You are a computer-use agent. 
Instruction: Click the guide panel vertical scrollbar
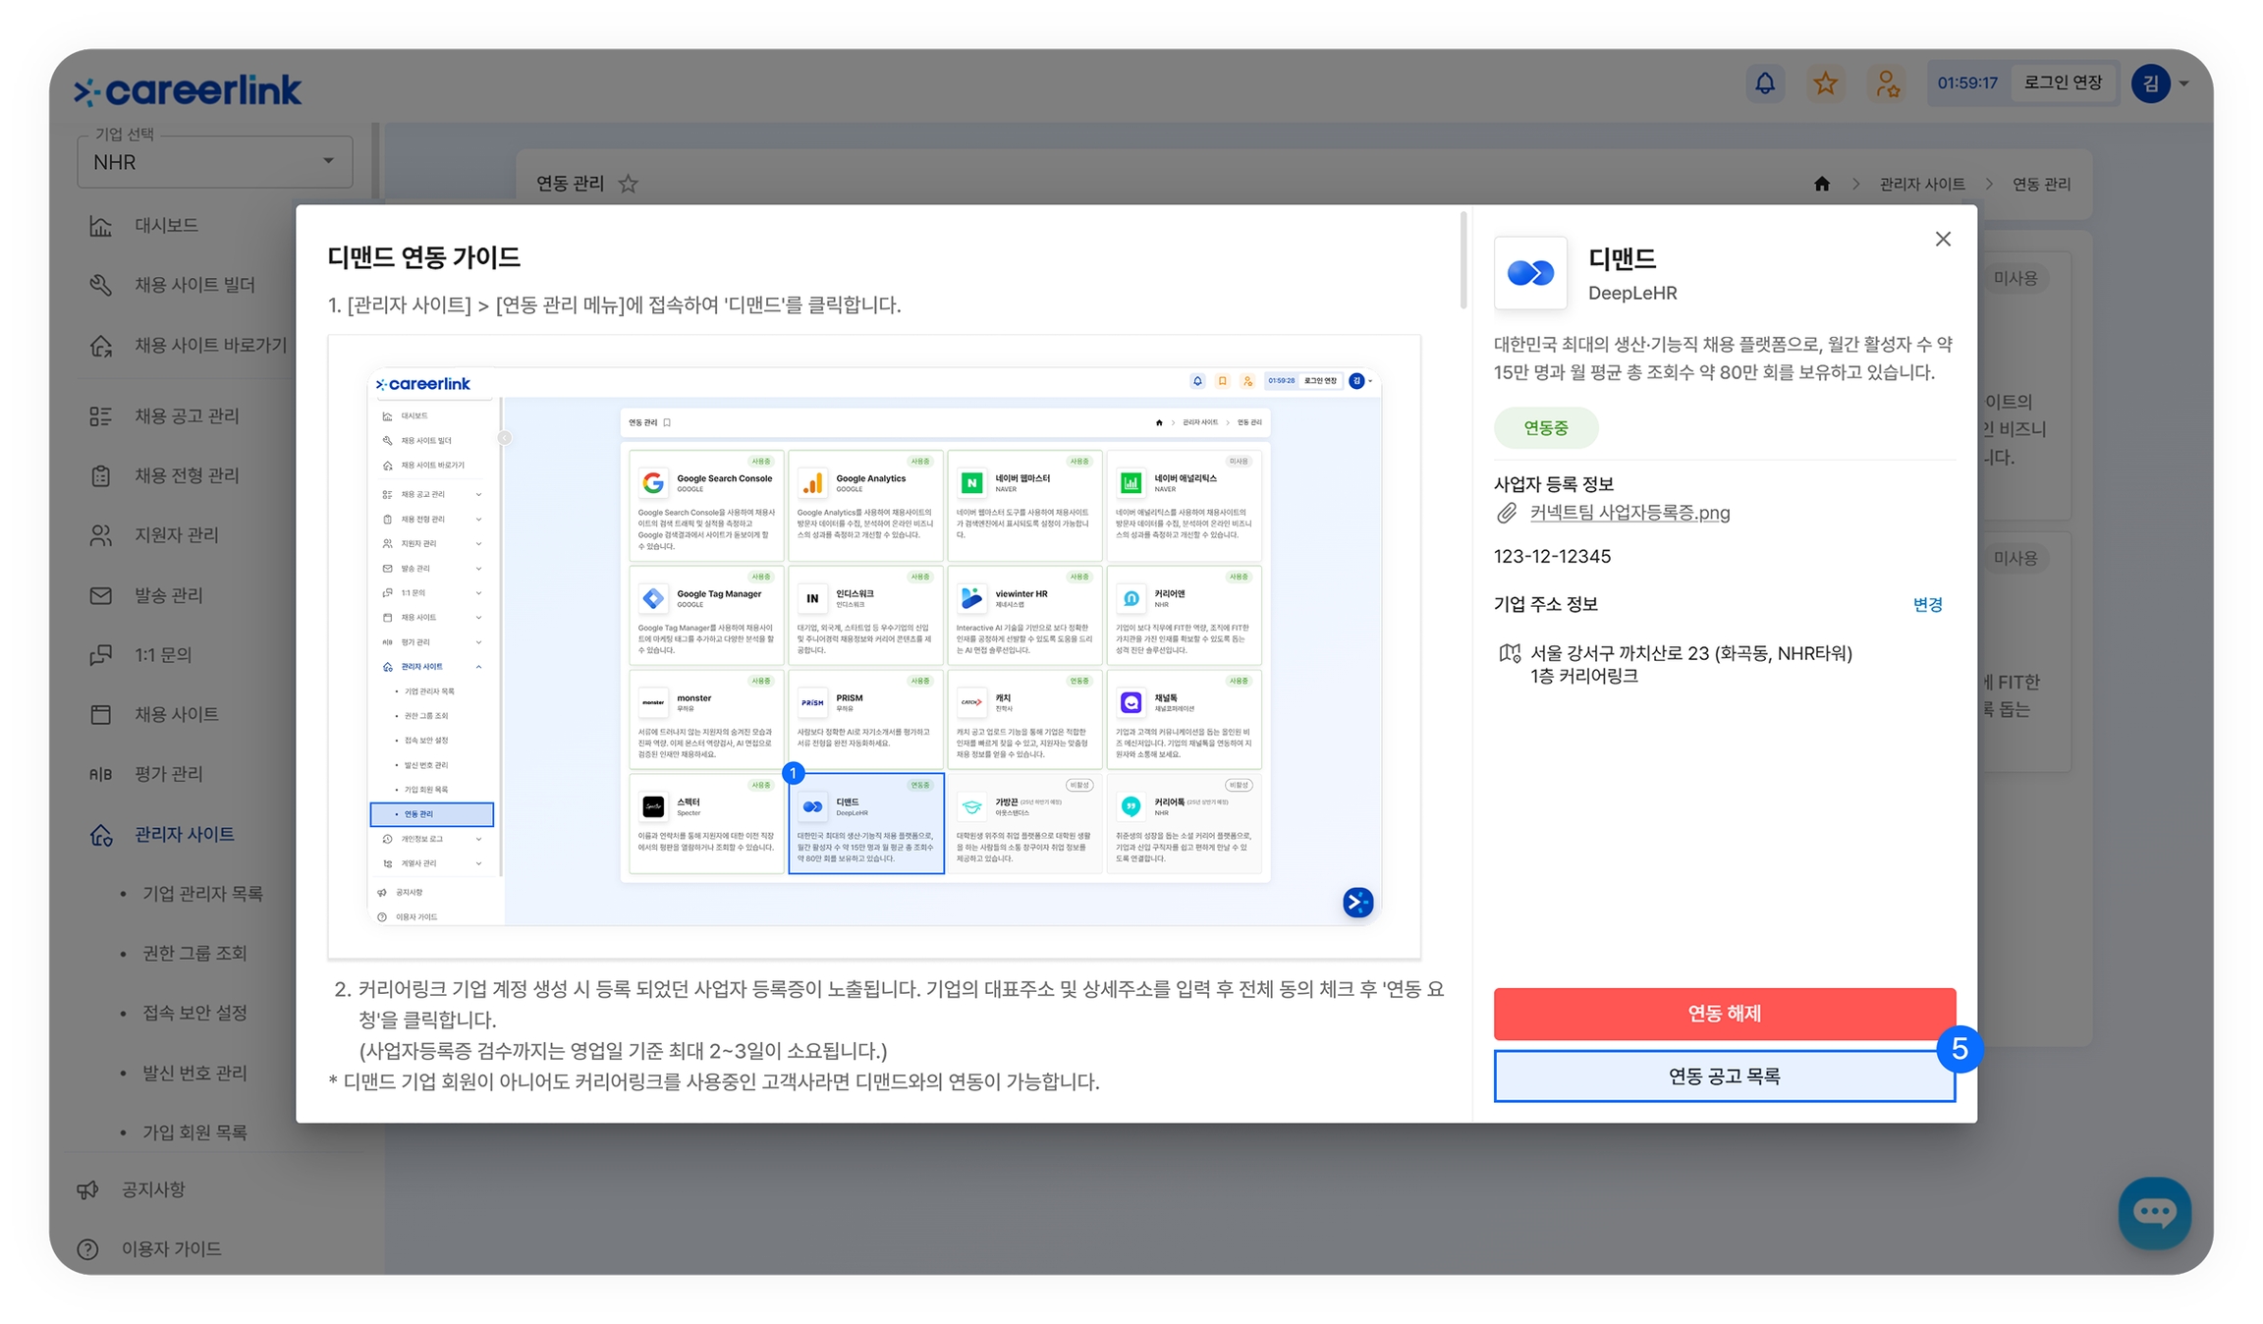[1463, 260]
